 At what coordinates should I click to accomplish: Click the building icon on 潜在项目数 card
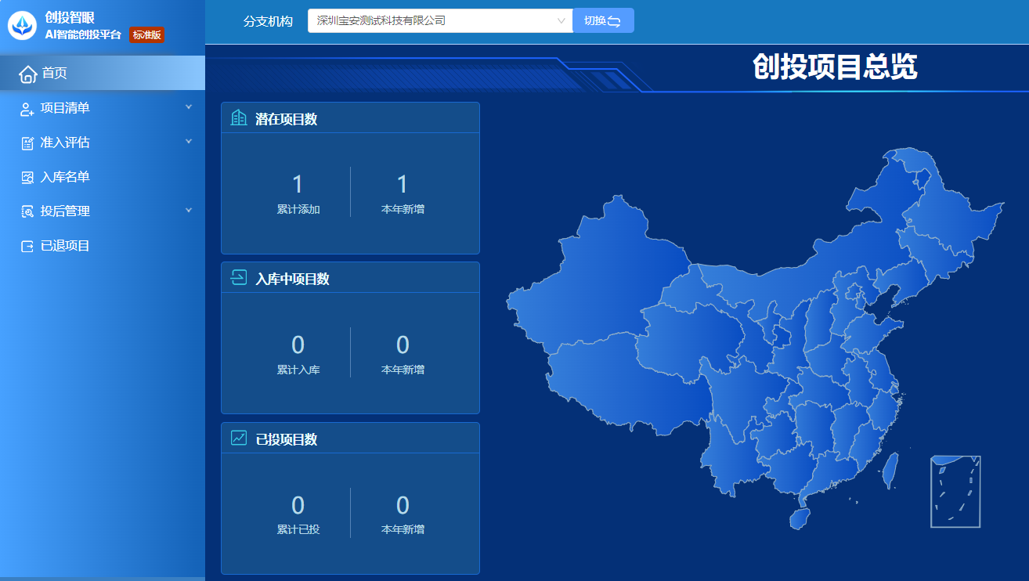click(x=239, y=118)
